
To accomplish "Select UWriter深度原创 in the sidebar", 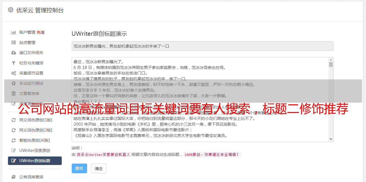I will tap(35, 151).
